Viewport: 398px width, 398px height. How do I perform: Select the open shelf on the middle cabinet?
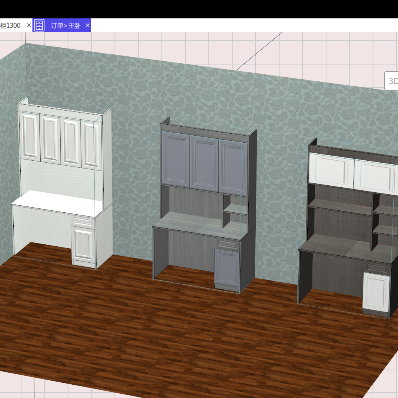235,209
